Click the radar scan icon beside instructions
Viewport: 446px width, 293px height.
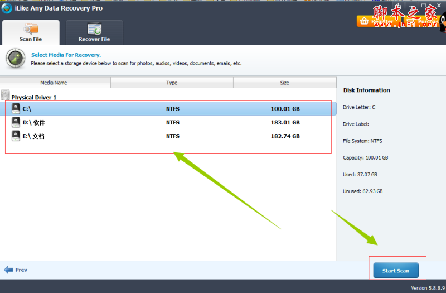coord(16,59)
